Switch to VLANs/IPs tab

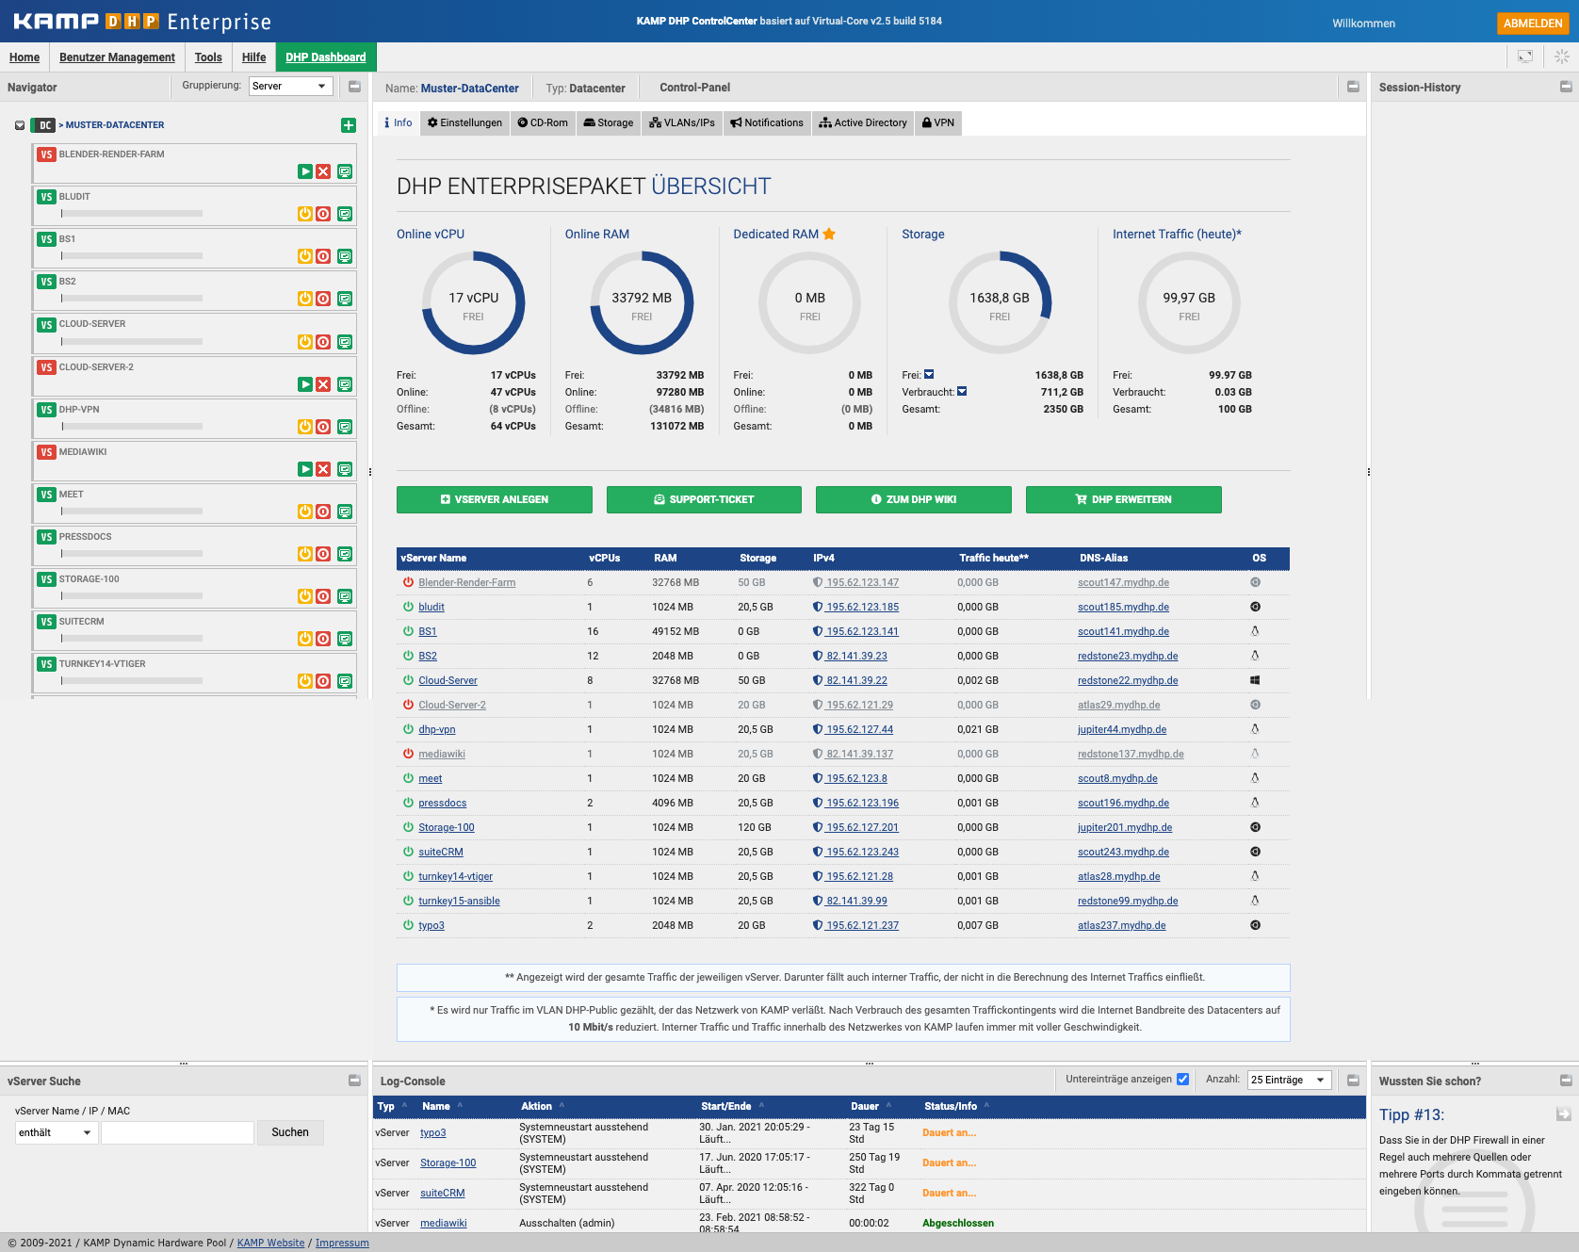(682, 122)
